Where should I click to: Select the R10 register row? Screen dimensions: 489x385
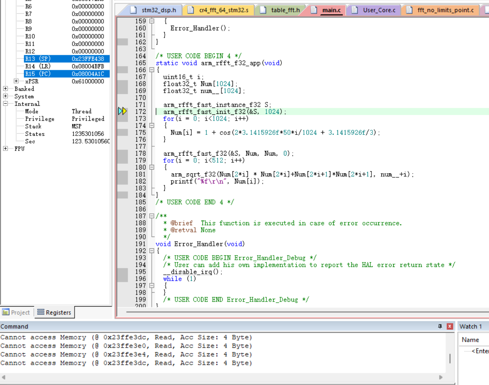[67, 36]
